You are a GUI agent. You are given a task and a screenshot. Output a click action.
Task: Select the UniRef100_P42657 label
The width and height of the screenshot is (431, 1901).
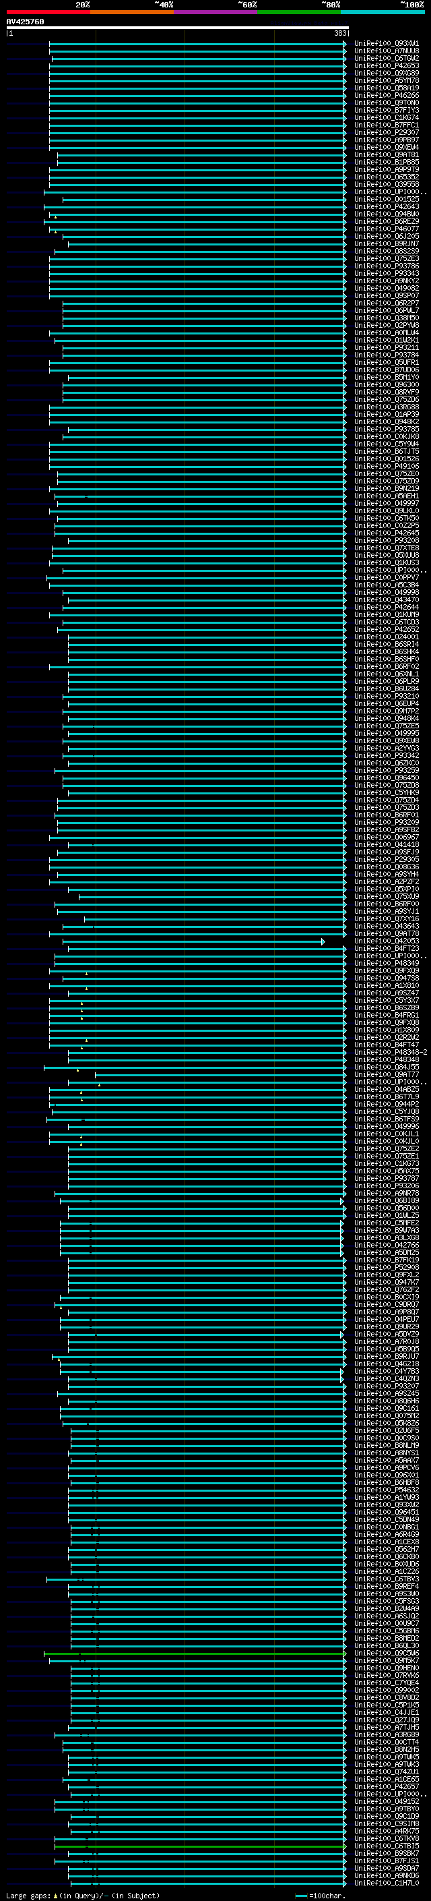click(x=386, y=1786)
